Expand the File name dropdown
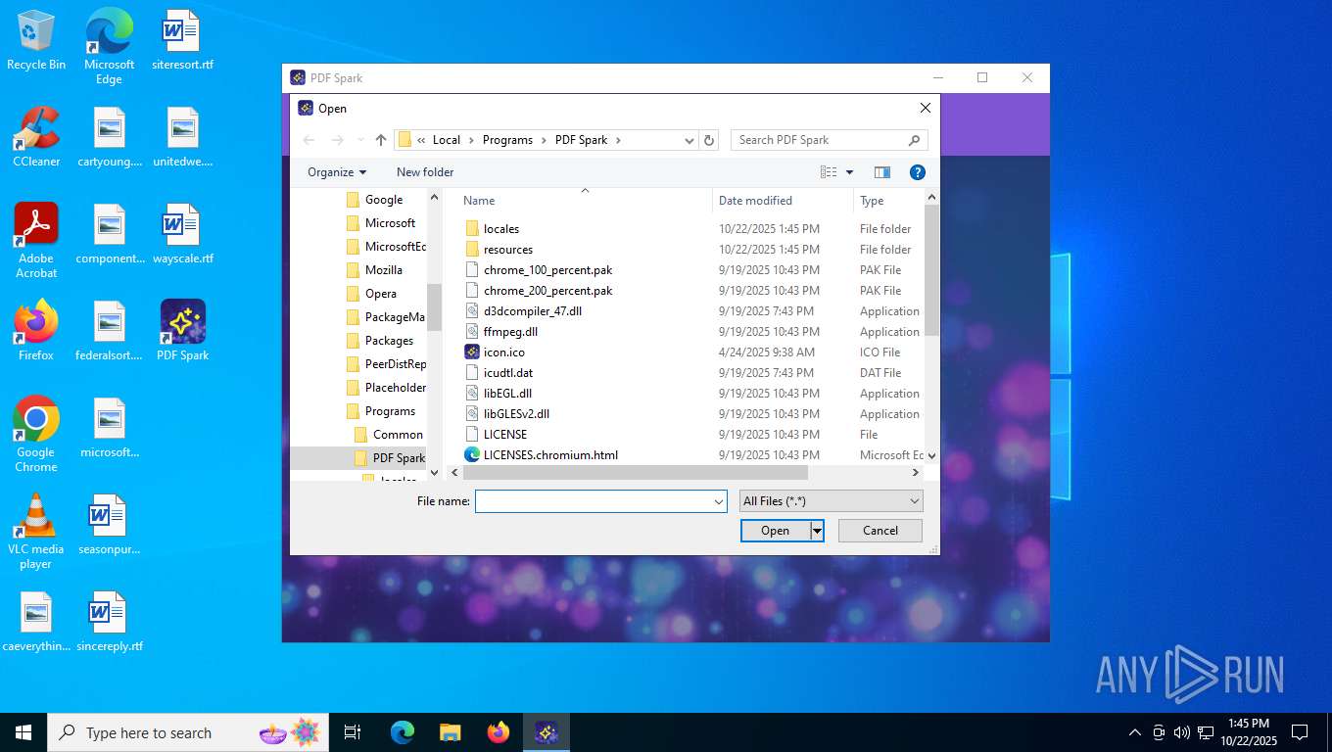This screenshot has height=752, width=1332. (x=719, y=501)
